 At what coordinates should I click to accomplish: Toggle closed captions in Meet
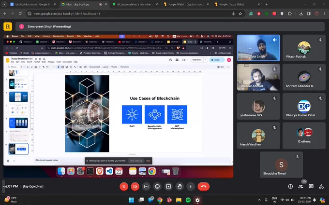click(x=146, y=186)
